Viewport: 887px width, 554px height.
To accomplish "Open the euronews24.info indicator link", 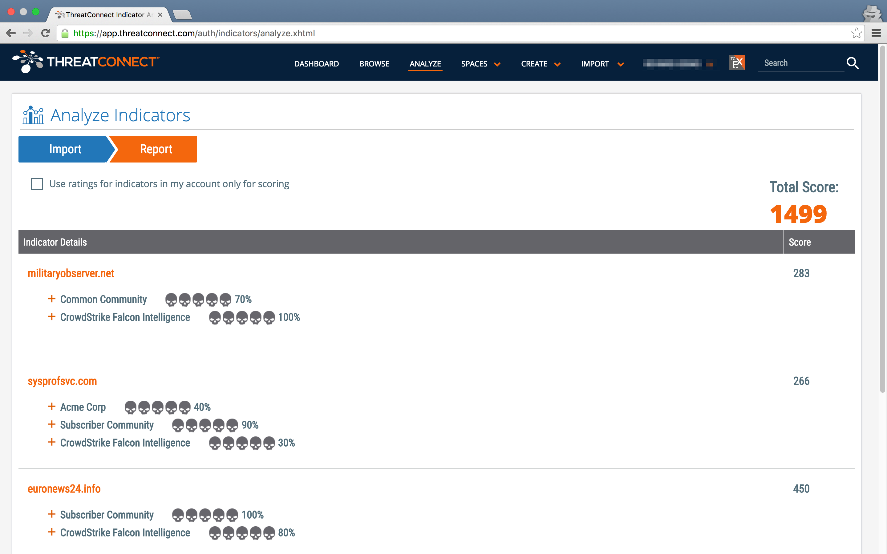I will pyautogui.click(x=64, y=489).
